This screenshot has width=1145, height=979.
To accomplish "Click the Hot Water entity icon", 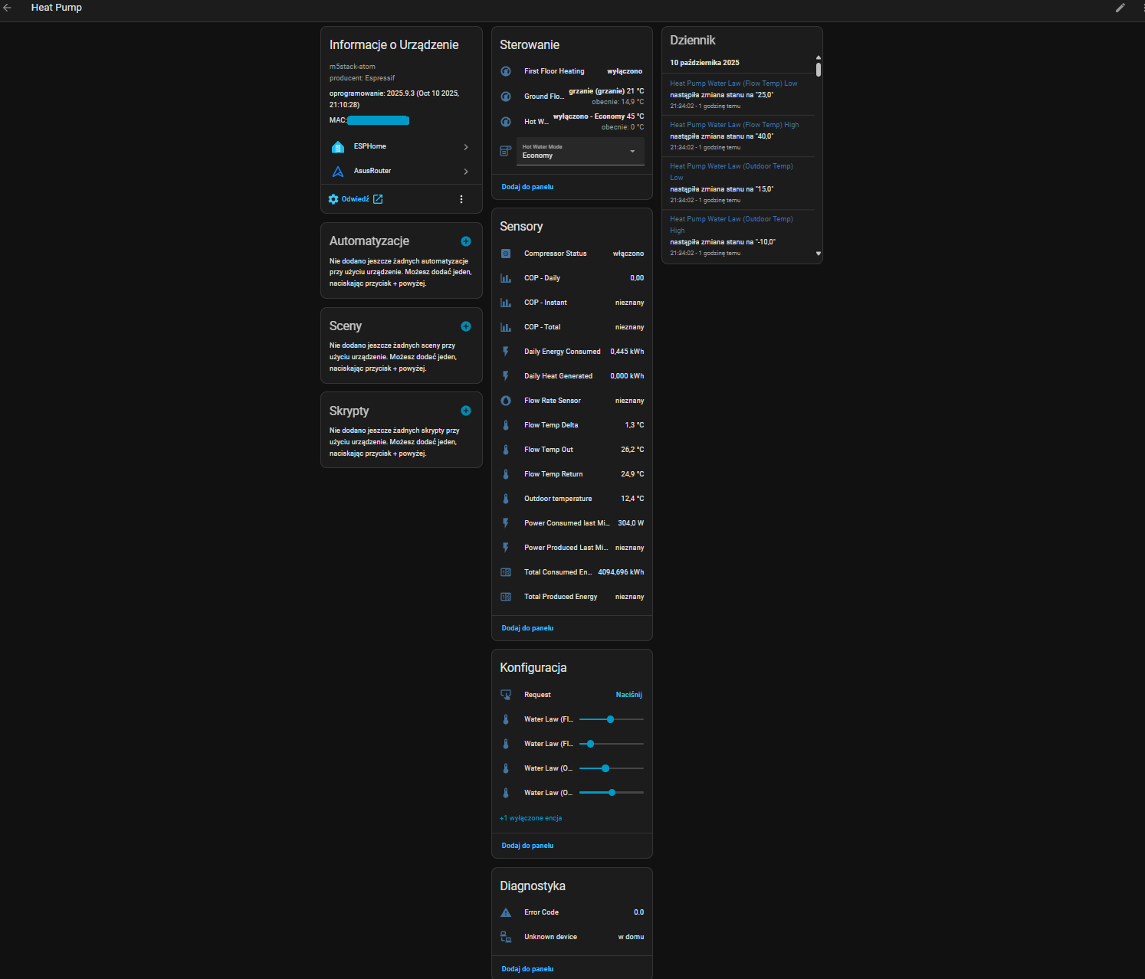I will [506, 122].
